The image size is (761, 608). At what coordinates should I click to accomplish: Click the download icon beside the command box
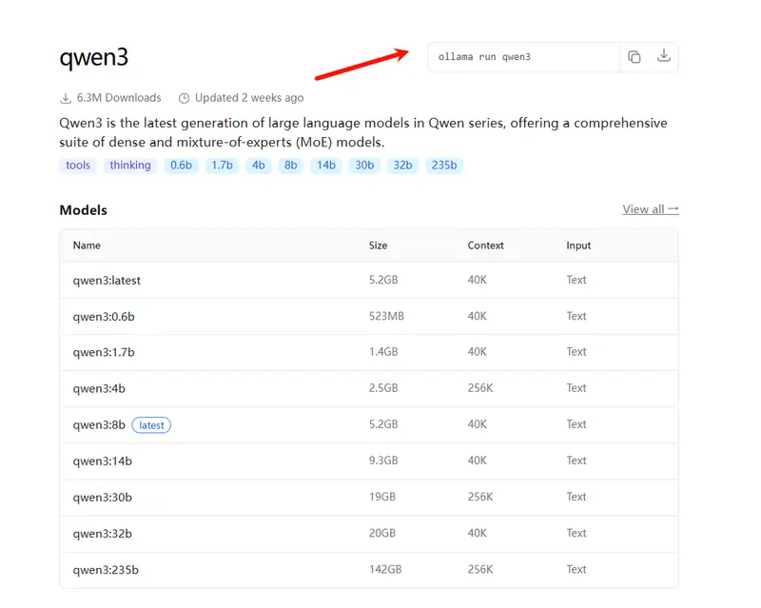coord(663,56)
